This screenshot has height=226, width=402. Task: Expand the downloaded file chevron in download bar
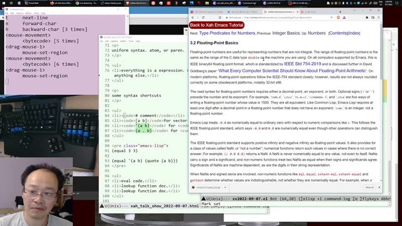(225, 187)
